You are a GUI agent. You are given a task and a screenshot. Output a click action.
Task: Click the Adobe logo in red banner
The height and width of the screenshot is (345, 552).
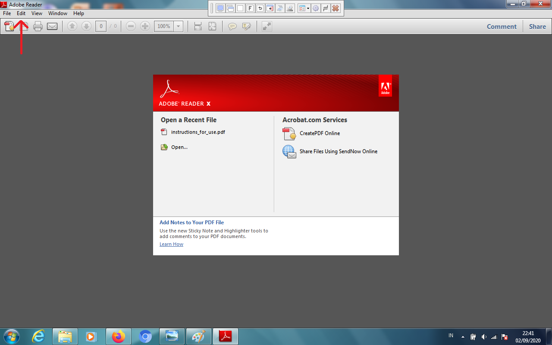[385, 86]
